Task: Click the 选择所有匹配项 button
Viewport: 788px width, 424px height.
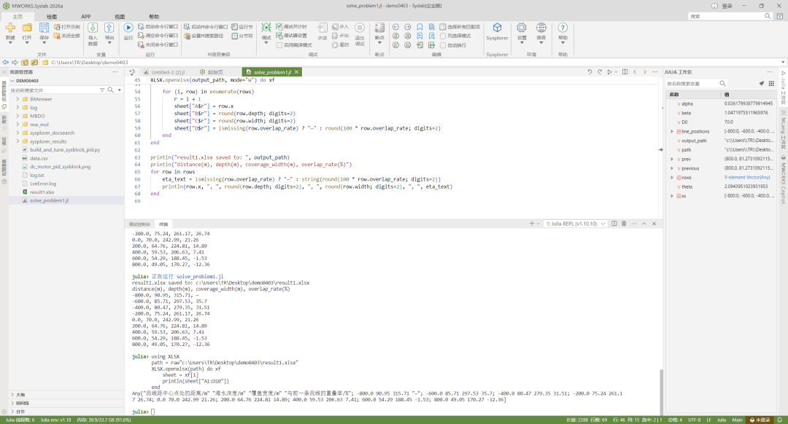Action: (x=460, y=27)
